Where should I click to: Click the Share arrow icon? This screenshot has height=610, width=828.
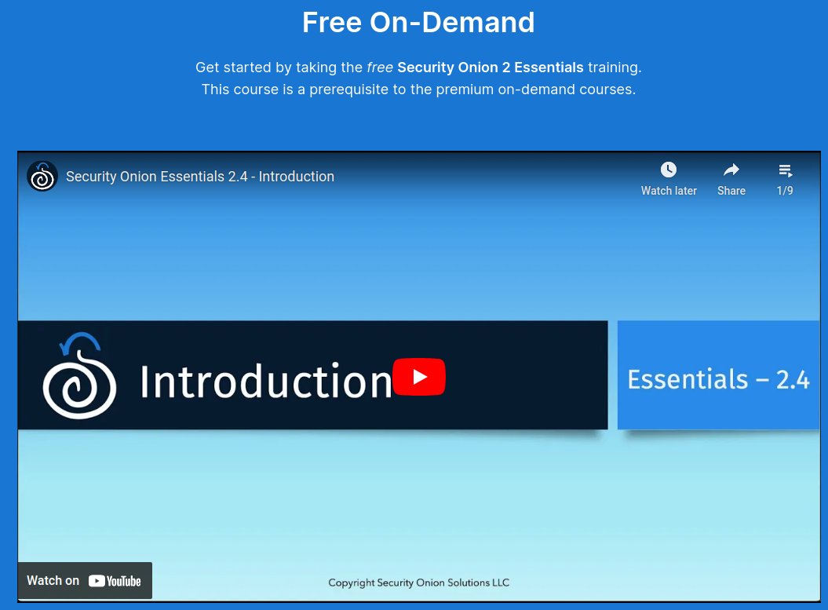coord(731,170)
